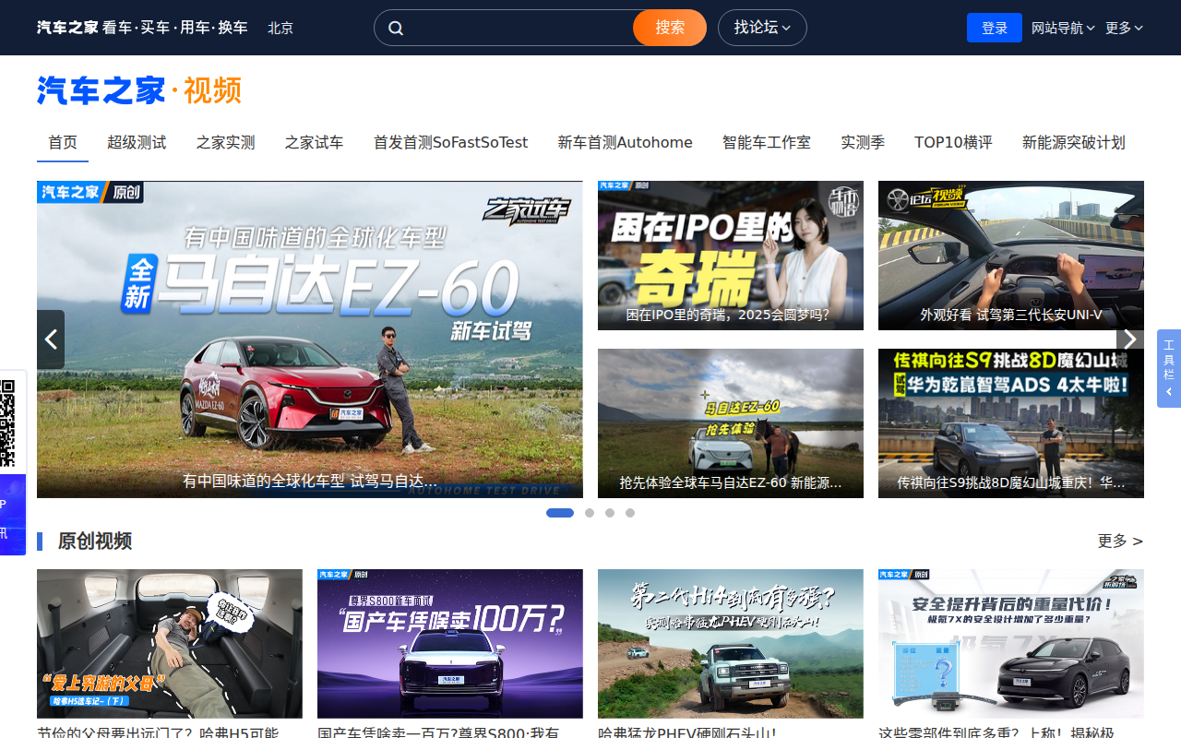This screenshot has height=738, width=1181.
Task: Select the third carousel indicator dot
Action: point(610,513)
